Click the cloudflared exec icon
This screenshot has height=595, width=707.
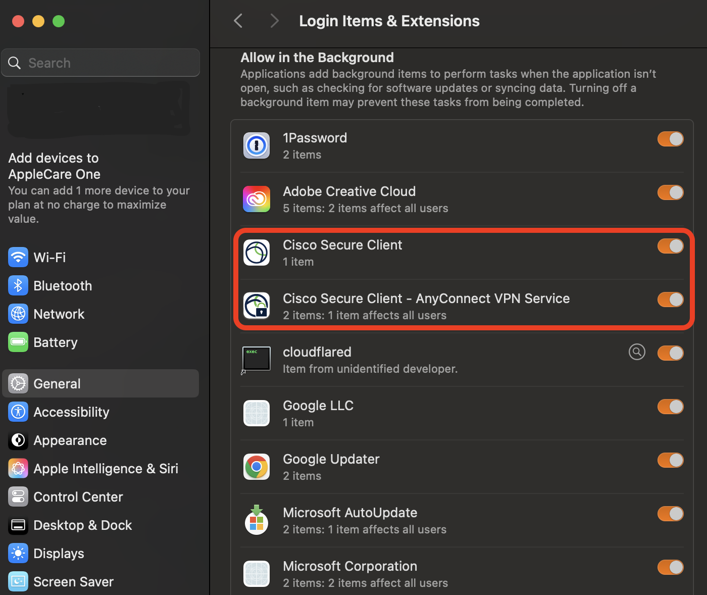click(x=257, y=359)
